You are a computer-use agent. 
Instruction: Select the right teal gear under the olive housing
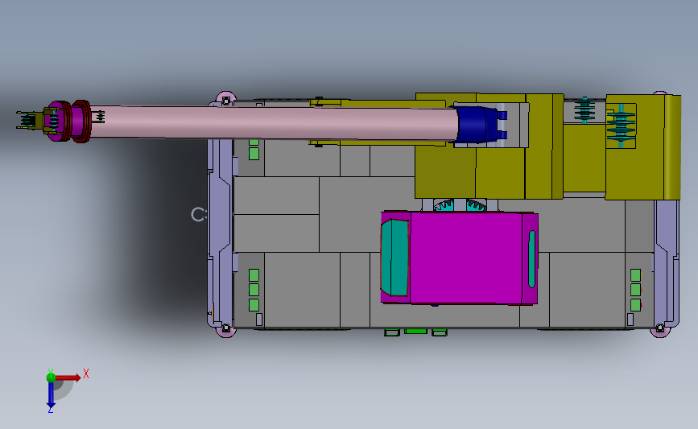click(x=476, y=205)
